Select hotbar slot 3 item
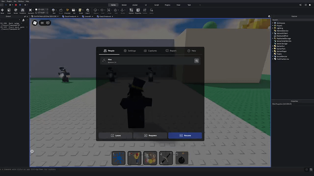Image resolution: width=314 pixels, height=176 pixels. click(150, 158)
